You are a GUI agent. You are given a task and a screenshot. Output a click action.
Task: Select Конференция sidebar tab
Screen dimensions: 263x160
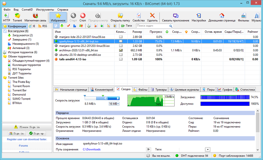(x=15, y=26)
